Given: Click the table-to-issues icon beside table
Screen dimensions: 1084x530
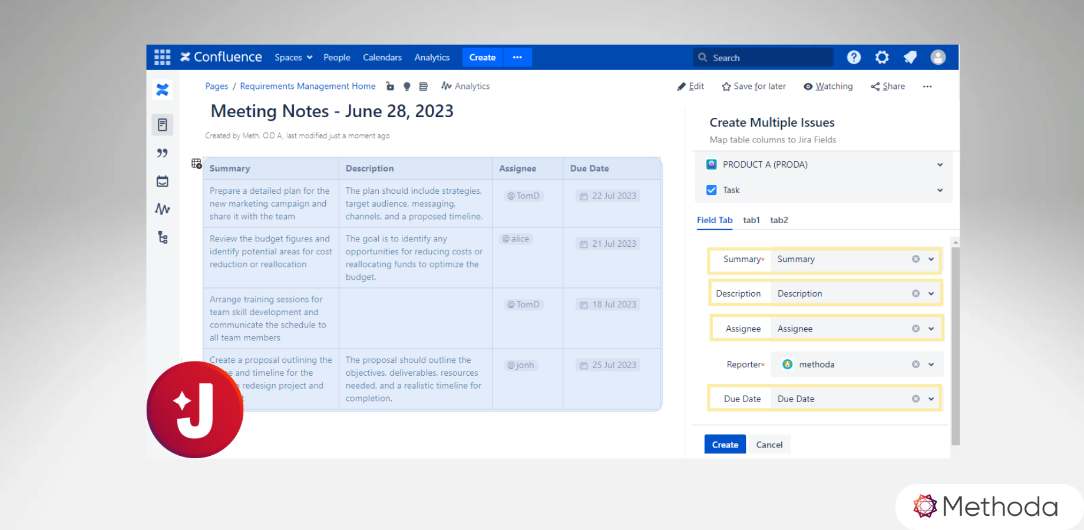Looking at the screenshot, I should (197, 164).
